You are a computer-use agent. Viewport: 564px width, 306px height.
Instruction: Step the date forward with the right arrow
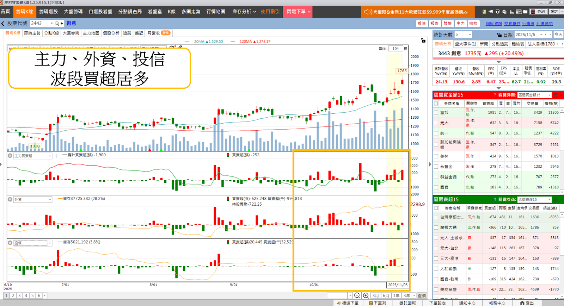[550, 35]
